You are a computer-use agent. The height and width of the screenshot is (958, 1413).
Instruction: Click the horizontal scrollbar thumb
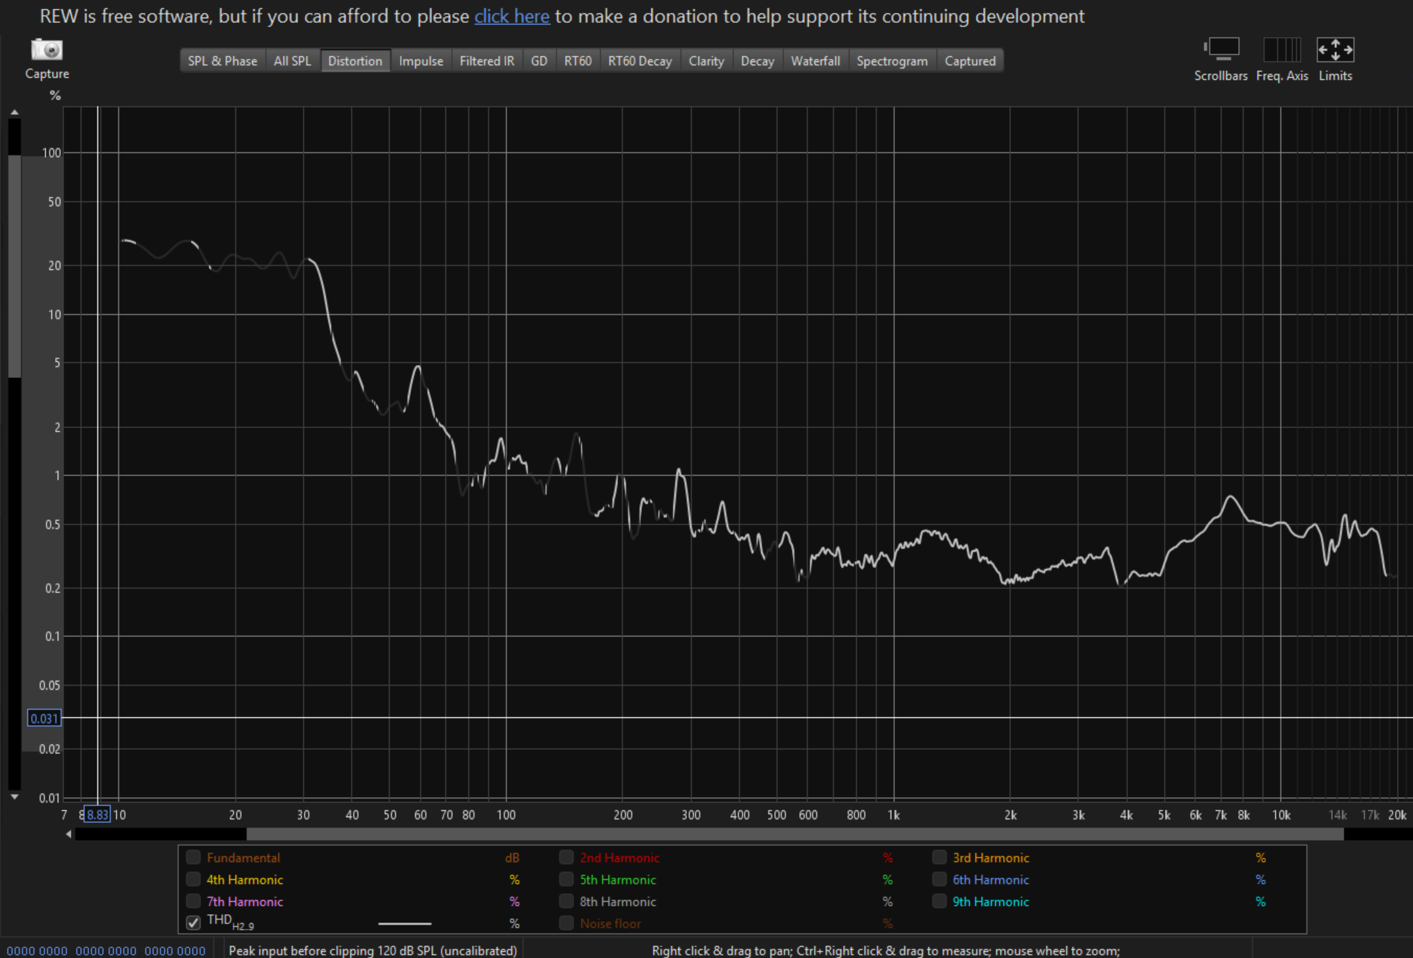coord(794,834)
